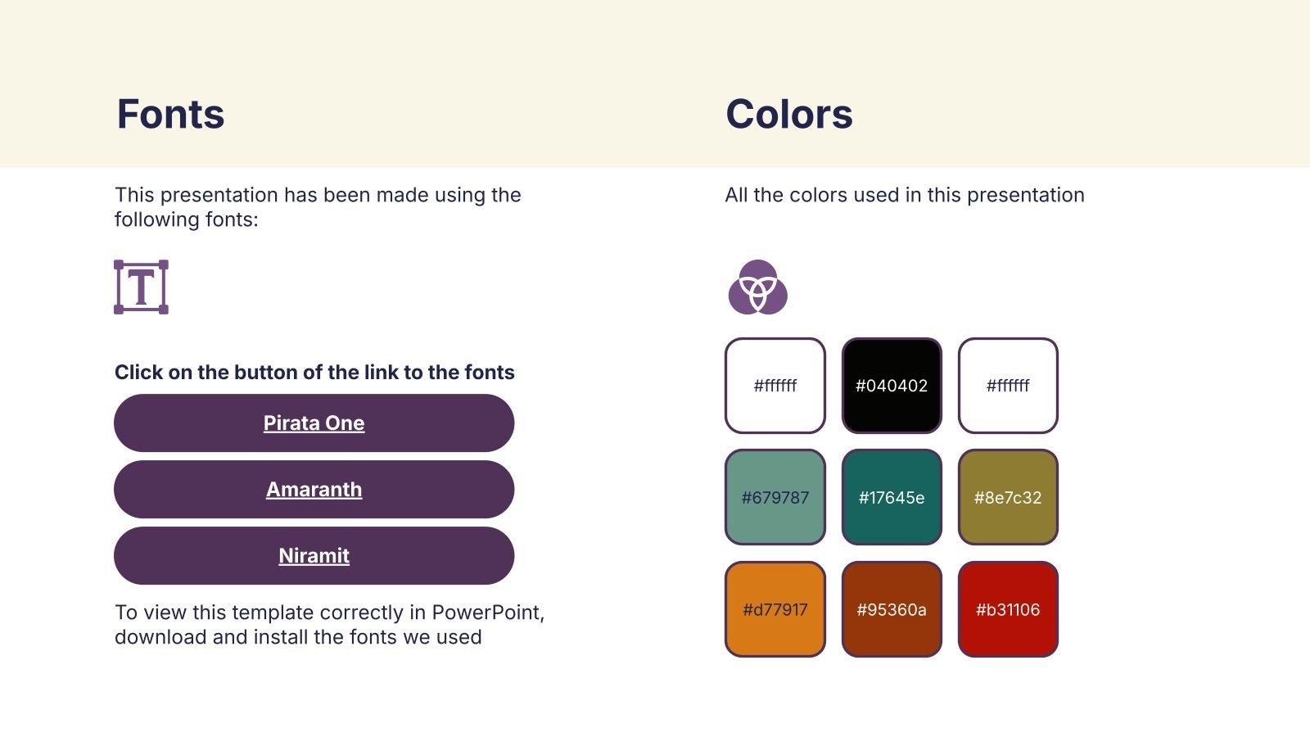Pick the sage green #679787 swatch
The width and height of the screenshot is (1310, 737).
775,497
